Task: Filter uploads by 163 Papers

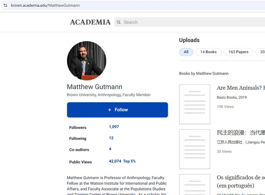Action: 238,52
